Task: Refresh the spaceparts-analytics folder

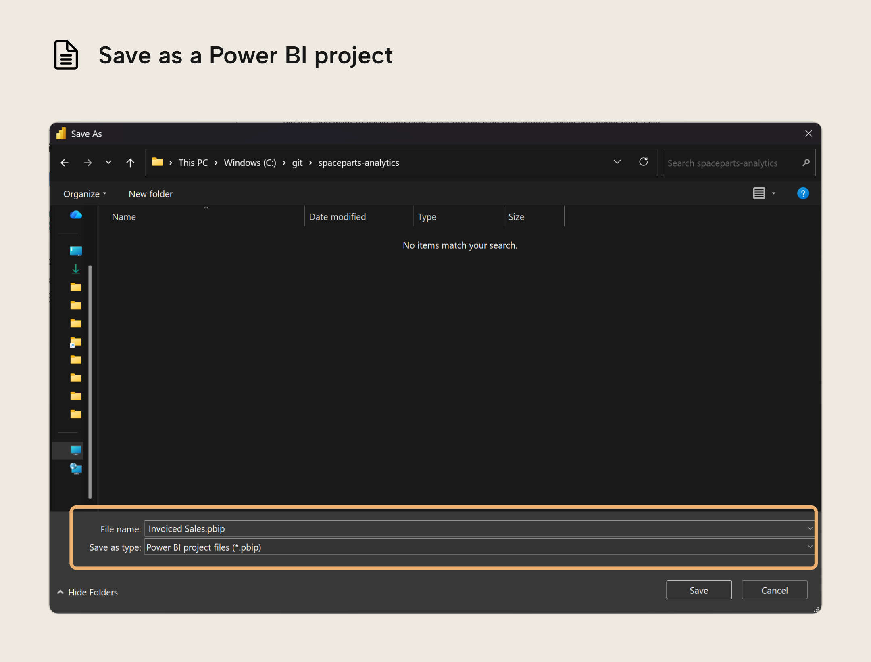Action: coord(643,162)
